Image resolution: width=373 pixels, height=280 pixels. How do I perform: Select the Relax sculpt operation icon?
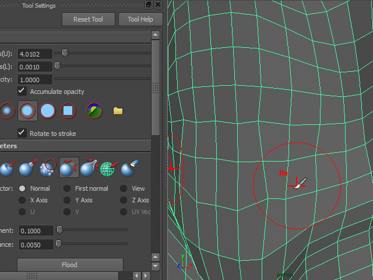pyautogui.click(x=69, y=169)
